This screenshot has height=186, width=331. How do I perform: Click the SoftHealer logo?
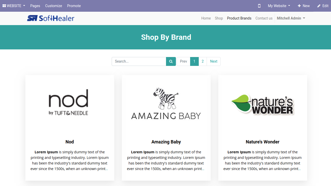(51, 18)
